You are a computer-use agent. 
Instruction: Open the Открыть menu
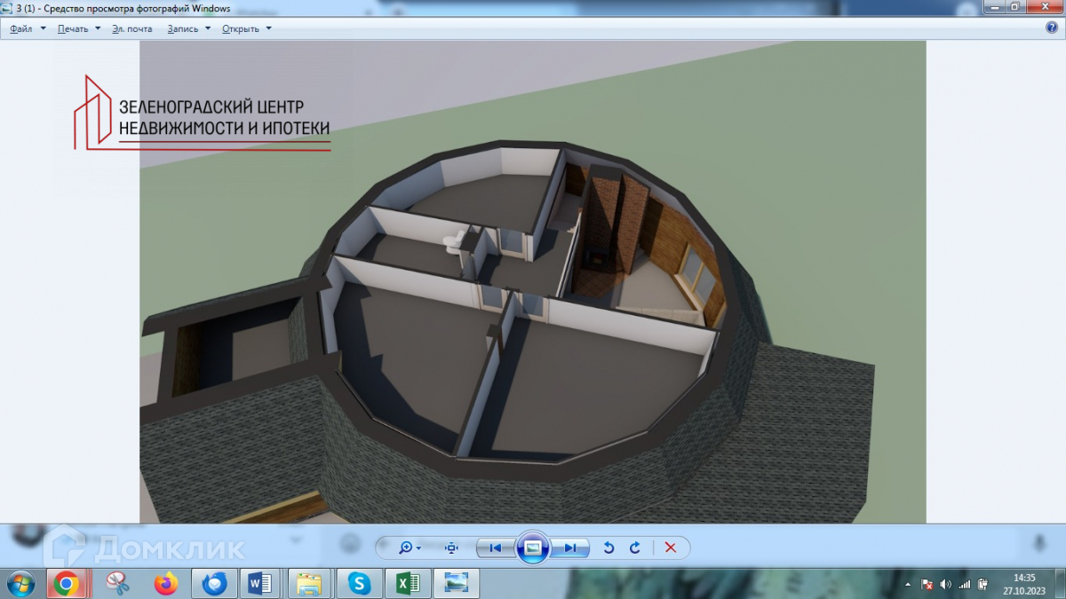(x=246, y=28)
